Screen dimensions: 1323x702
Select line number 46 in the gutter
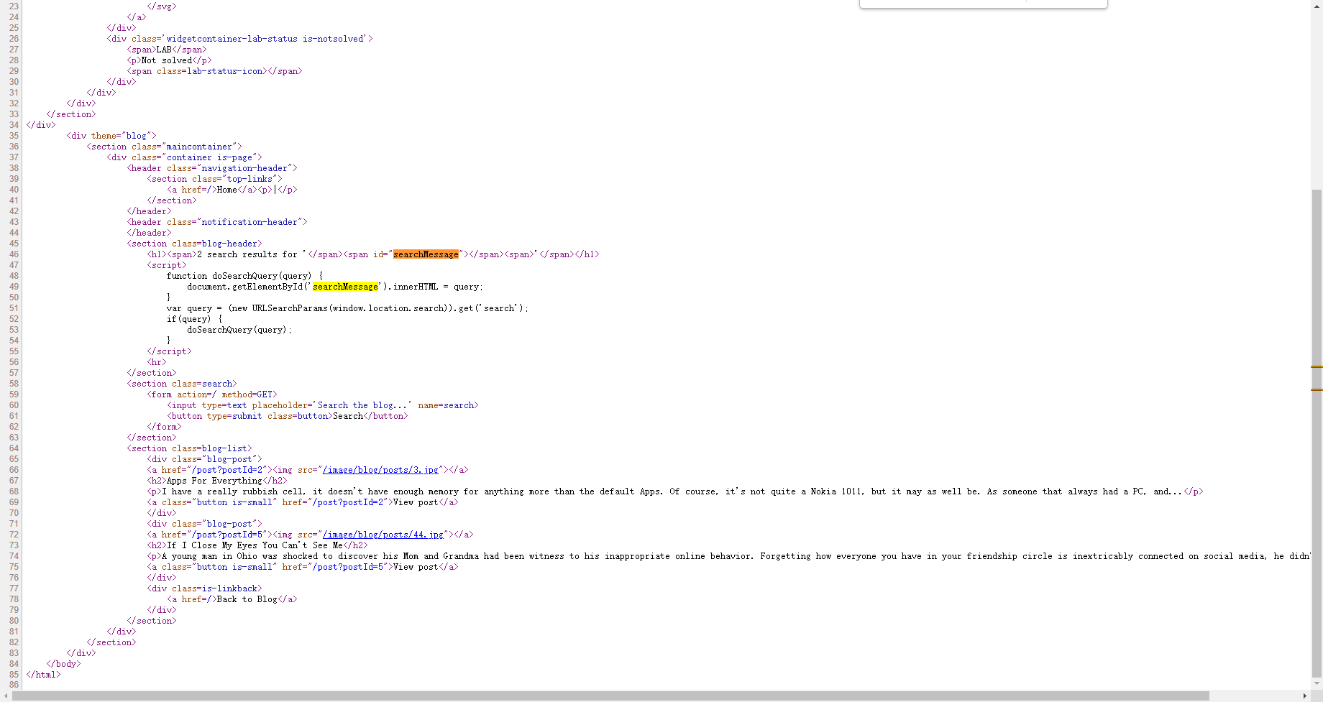click(13, 254)
